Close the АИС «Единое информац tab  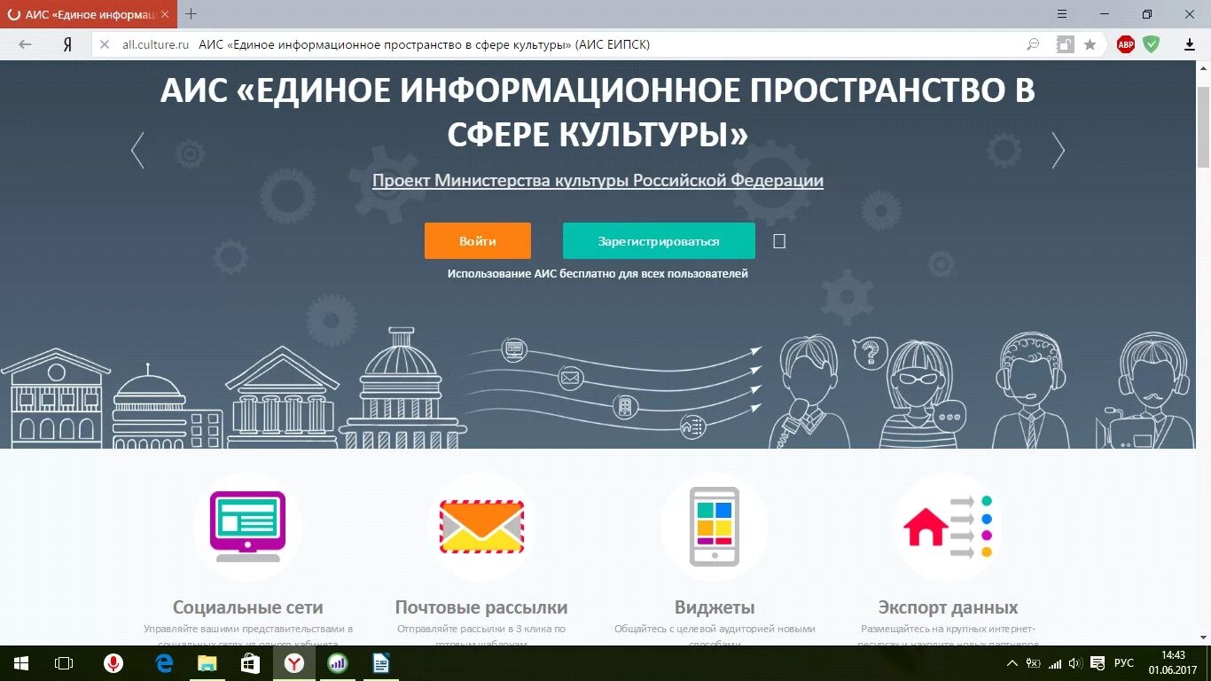pos(165,15)
